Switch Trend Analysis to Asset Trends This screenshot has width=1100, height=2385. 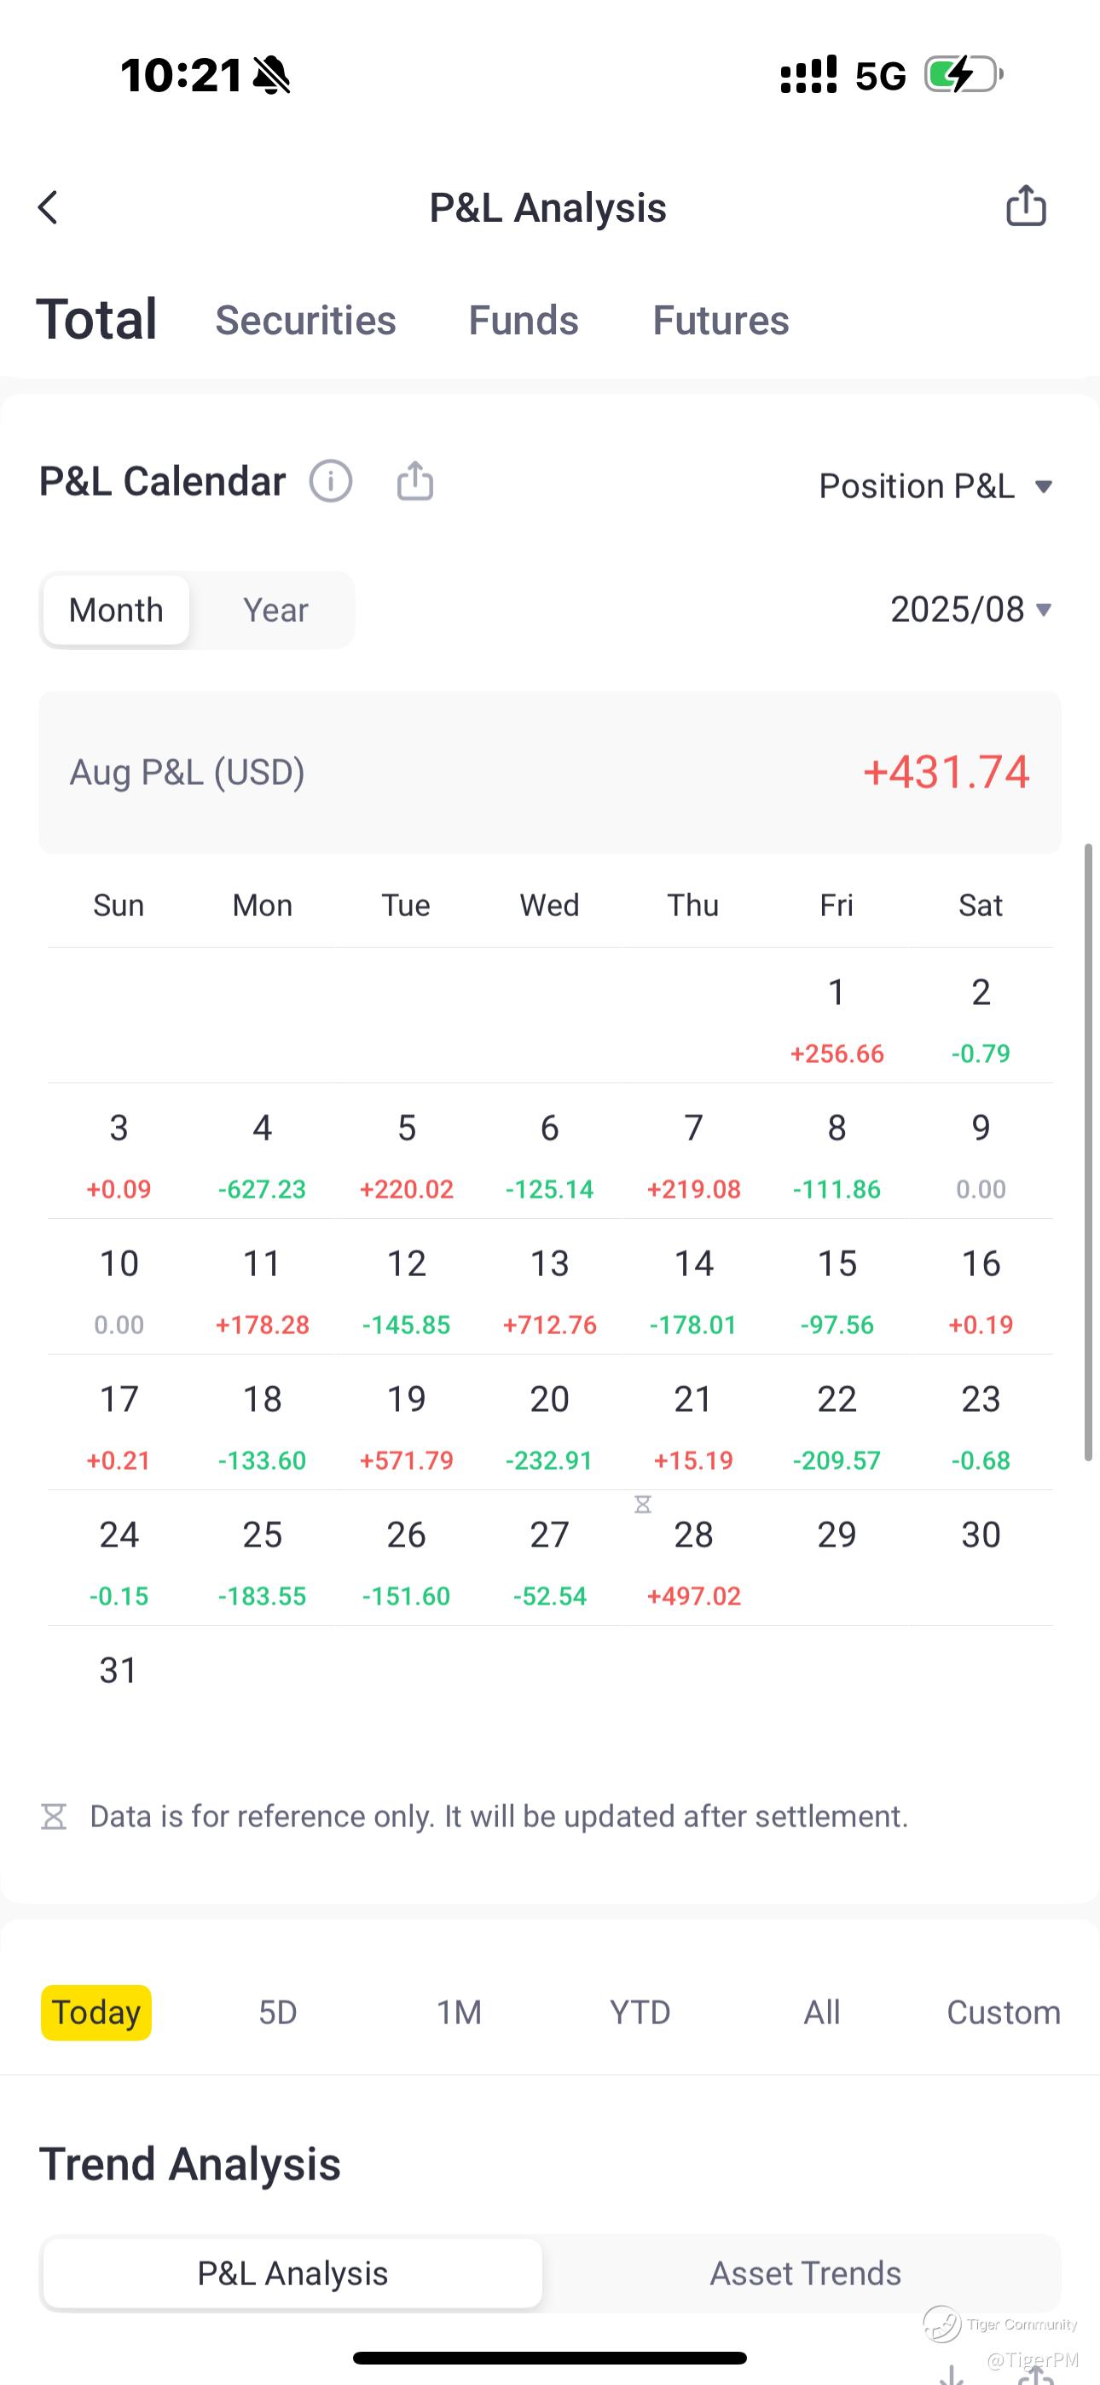(x=805, y=2273)
